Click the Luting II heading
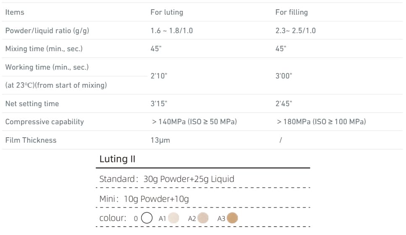The image size is (406, 235). 117,159
